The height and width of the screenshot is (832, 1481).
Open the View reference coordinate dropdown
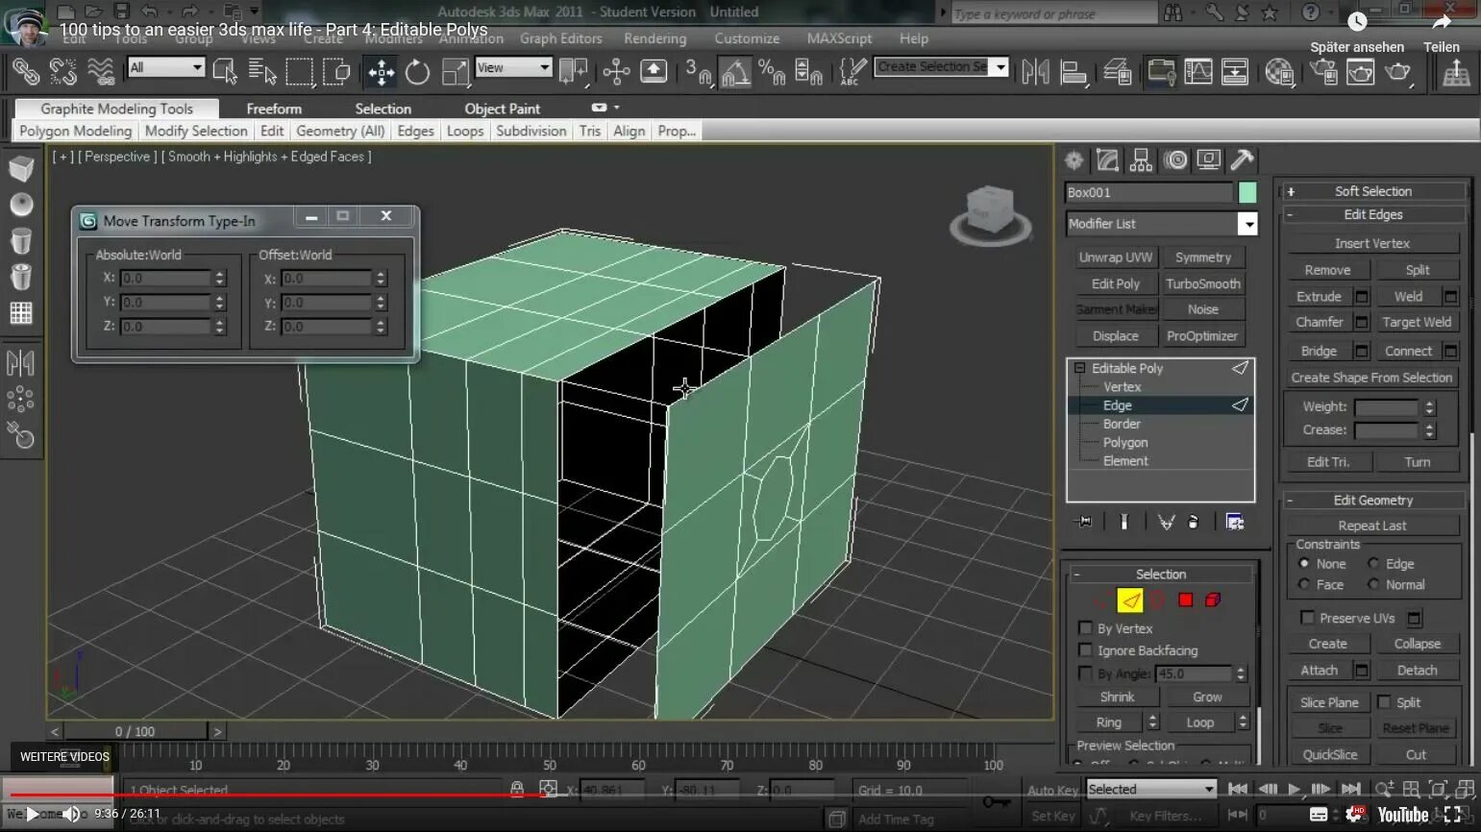tap(513, 67)
